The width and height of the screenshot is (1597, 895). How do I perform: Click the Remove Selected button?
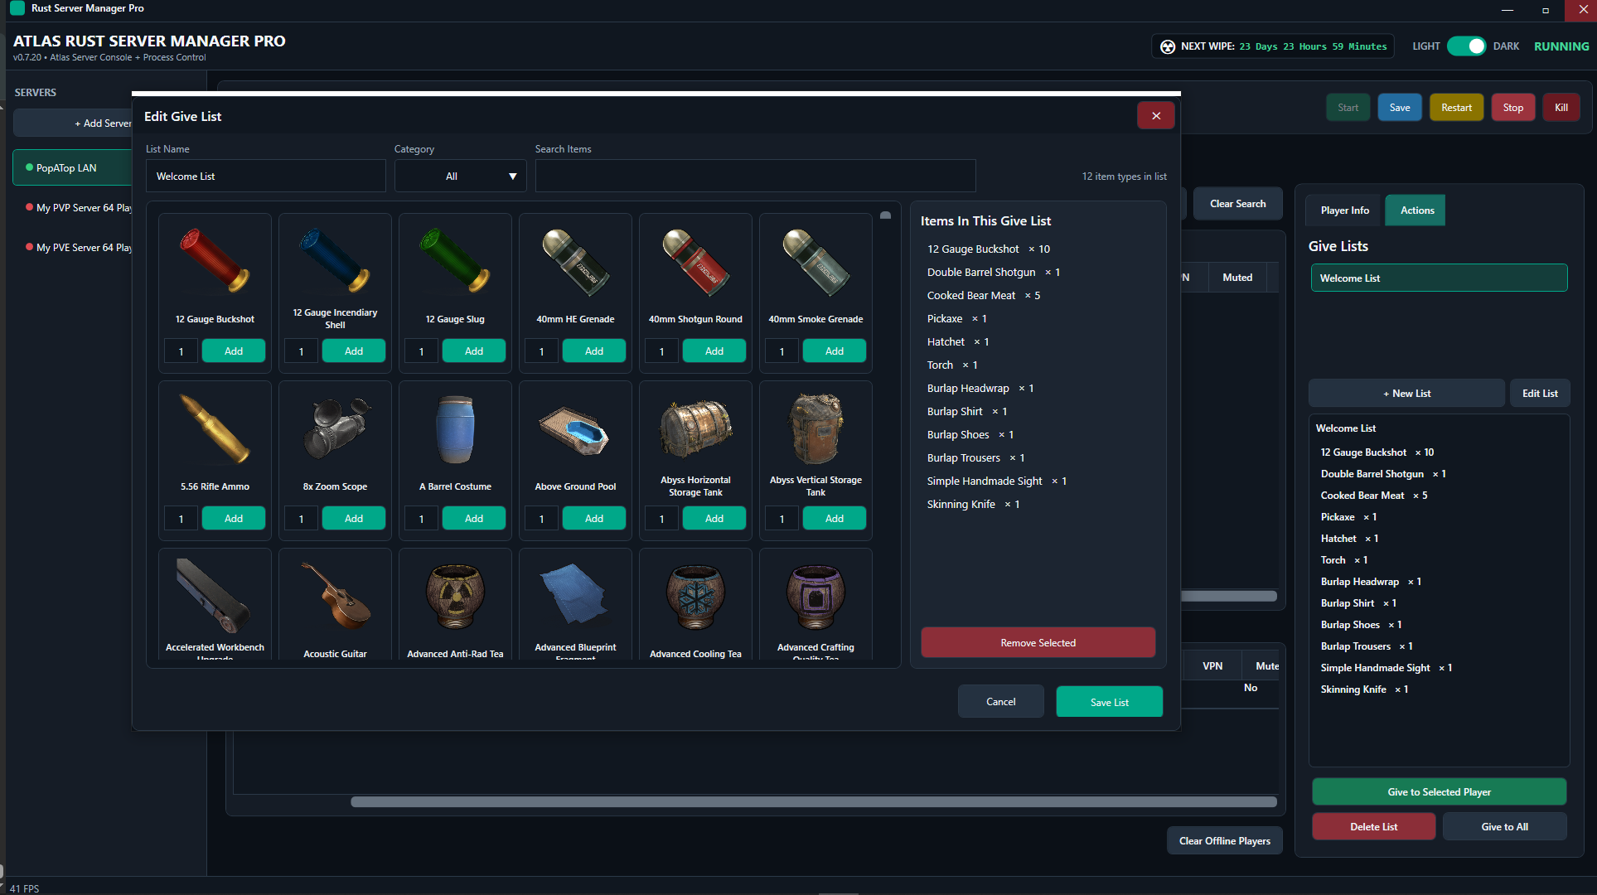[1038, 643]
